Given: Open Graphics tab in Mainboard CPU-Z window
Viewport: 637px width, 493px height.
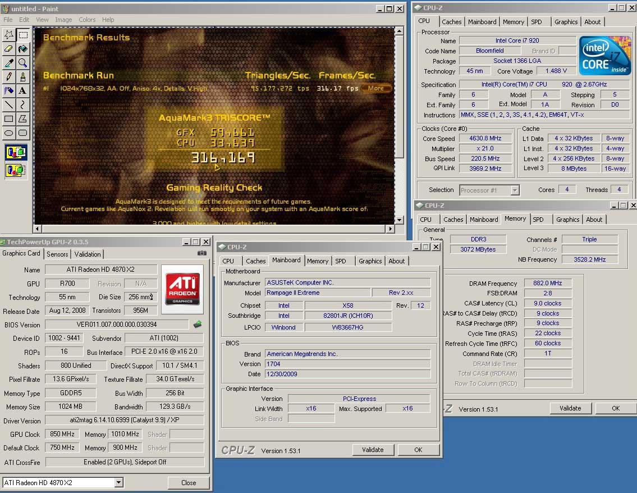Looking at the screenshot, I should (370, 261).
